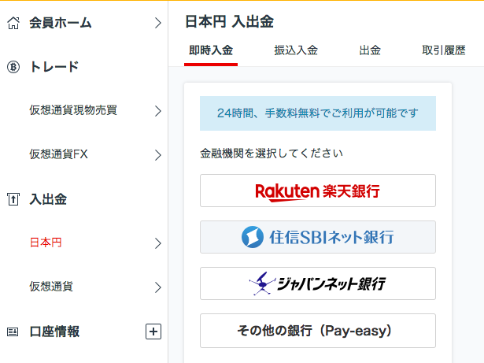Click the chevron next to 仮想通貨FX
This screenshot has width=484, height=363.
pos(158,155)
